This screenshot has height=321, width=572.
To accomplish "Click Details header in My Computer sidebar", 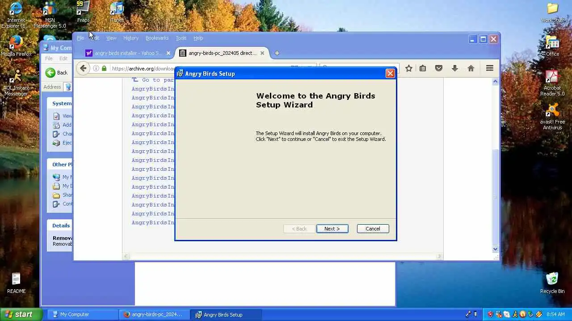I will point(61,226).
